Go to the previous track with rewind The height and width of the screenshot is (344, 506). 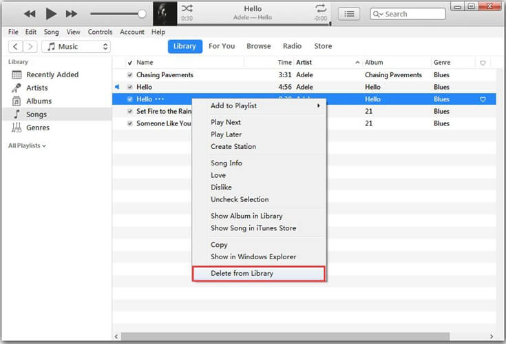coord(30,14)
